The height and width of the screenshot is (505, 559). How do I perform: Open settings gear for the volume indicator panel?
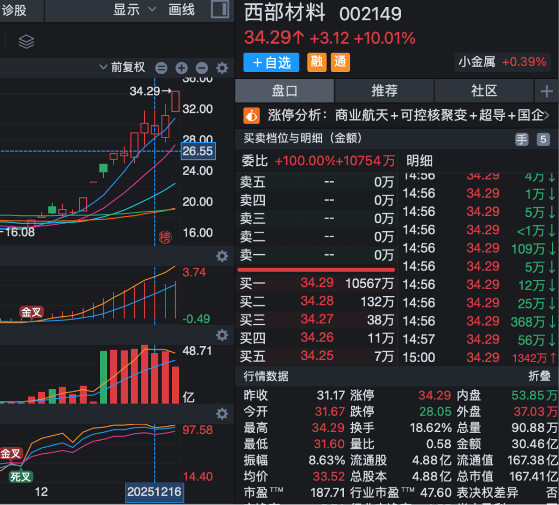pos(222,334)
